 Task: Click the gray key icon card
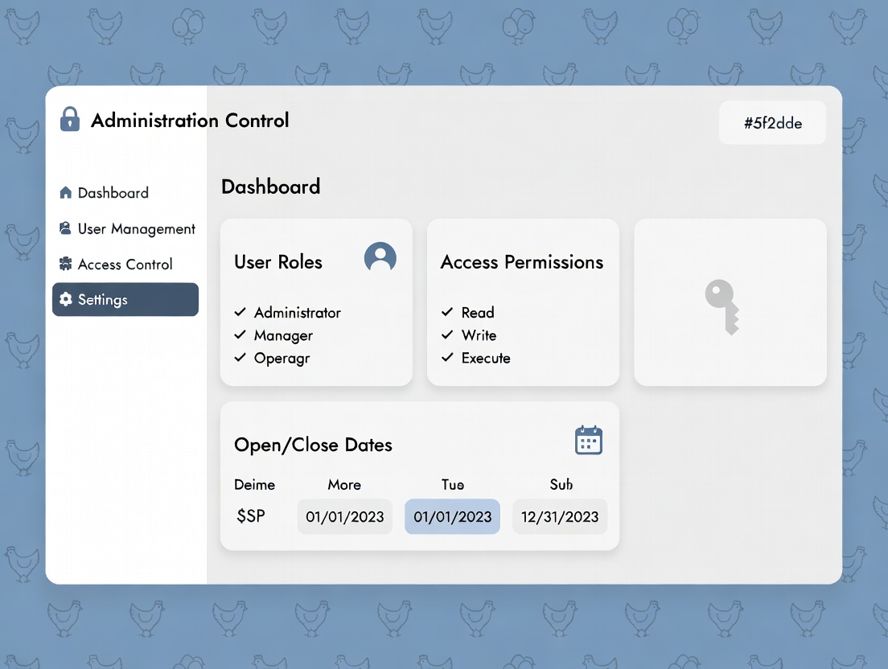(730, 302)
